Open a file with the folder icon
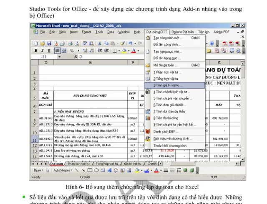The image size is (267, 204). pyautogui.click(x=43, y=43)
